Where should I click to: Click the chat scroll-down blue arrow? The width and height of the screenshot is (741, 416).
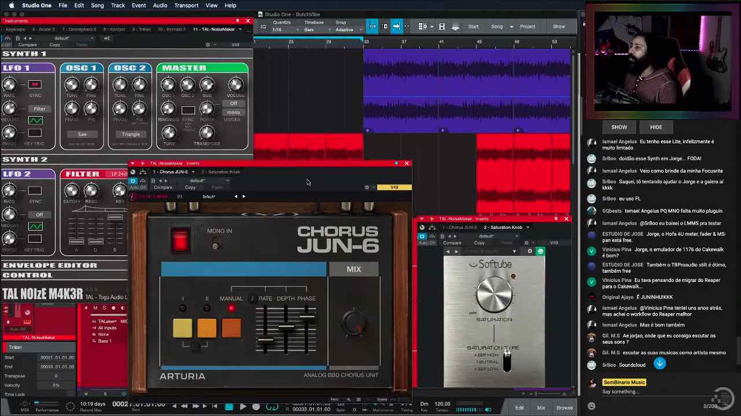click(x=659, y=363)
